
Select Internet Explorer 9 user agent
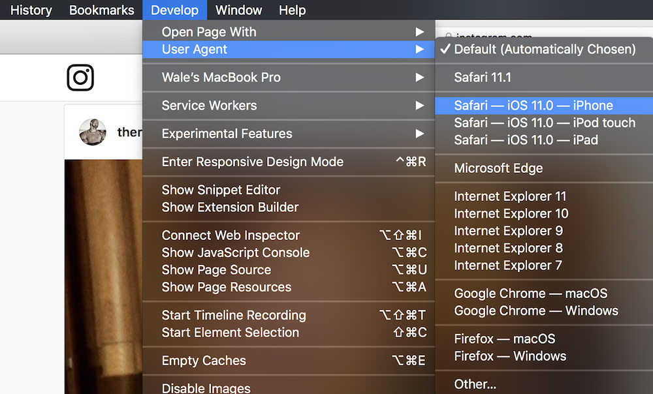click(x=544, y=231)
